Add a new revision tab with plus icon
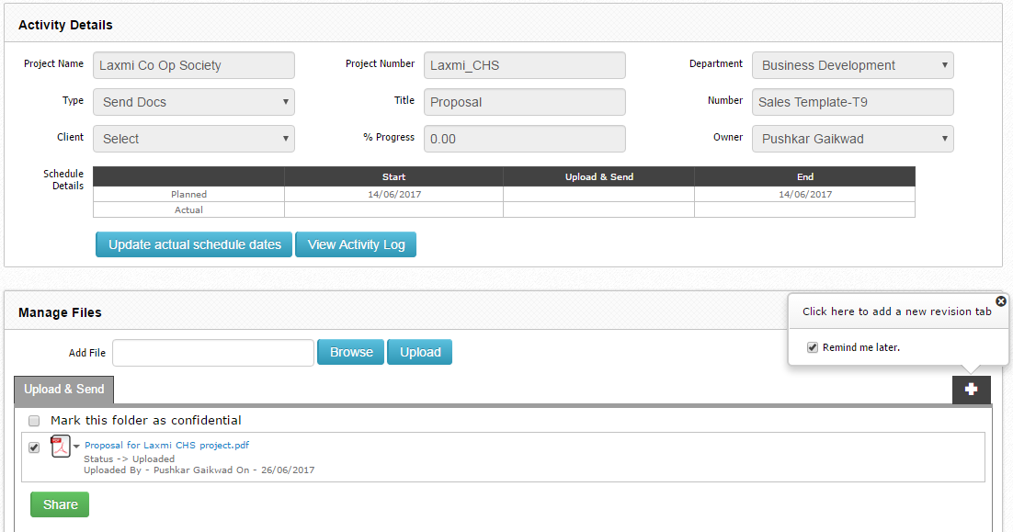Screen dimensions: 1013x532 point(971,390)
